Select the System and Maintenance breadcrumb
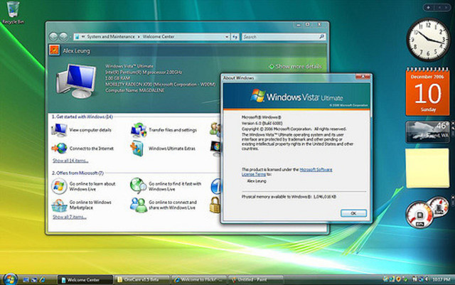 point(111,36)
